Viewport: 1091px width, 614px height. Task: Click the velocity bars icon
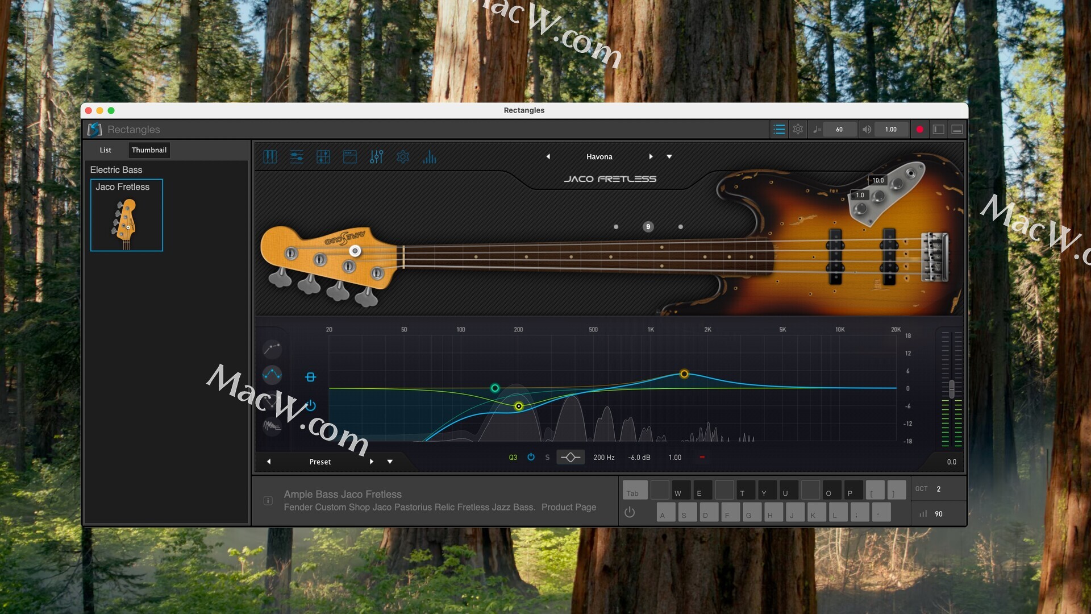click(x=923, y=514)
